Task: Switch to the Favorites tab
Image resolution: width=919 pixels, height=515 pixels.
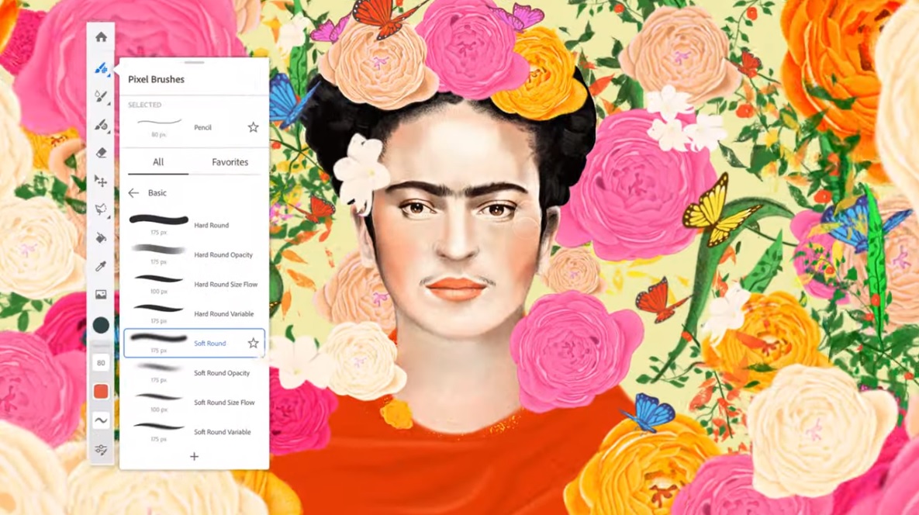Action: [230, 162]
